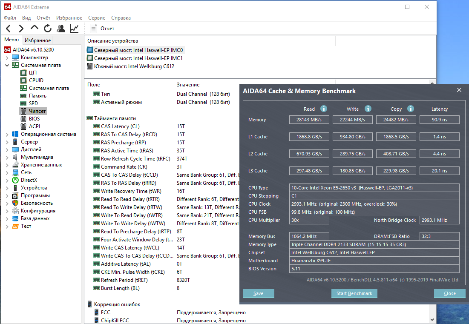Image resolution: width=469 pixels, height=324 pixels.
Task: Open the Избранное menu
Action: tap(69, 17)
